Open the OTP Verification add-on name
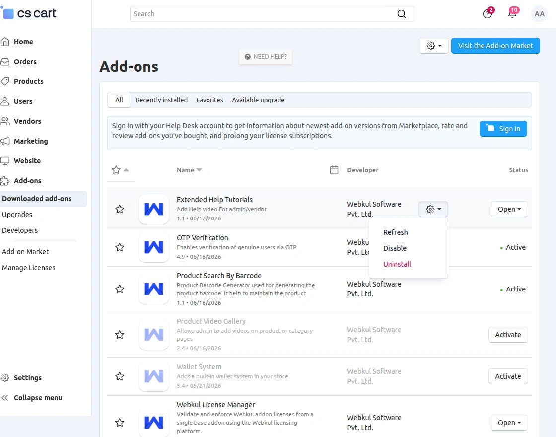 tap(203, 238)
